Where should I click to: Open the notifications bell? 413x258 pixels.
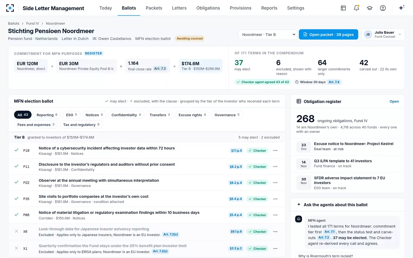(x=356, y=8)
